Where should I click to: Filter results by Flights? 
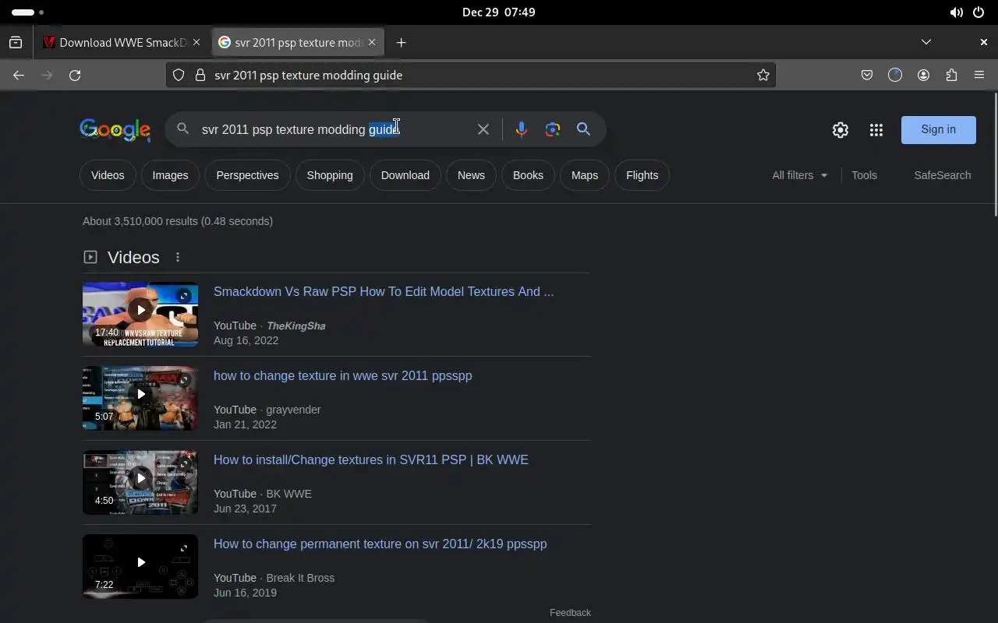(x=642, y=175)
